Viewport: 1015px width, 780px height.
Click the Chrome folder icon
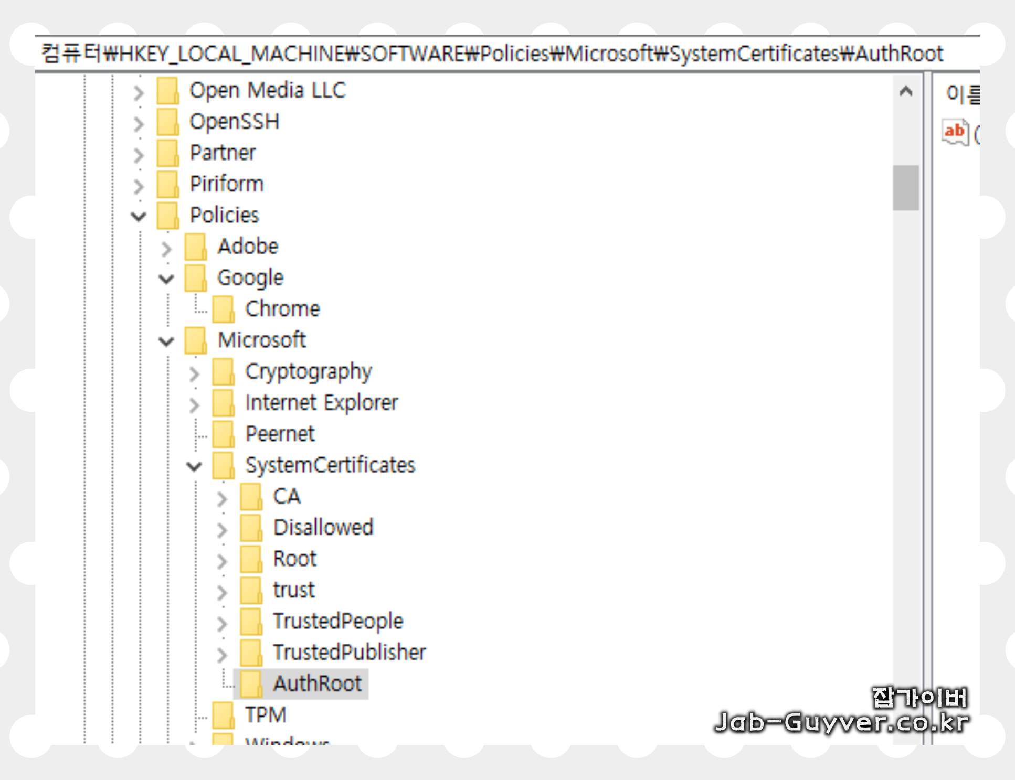pos(223,309)
